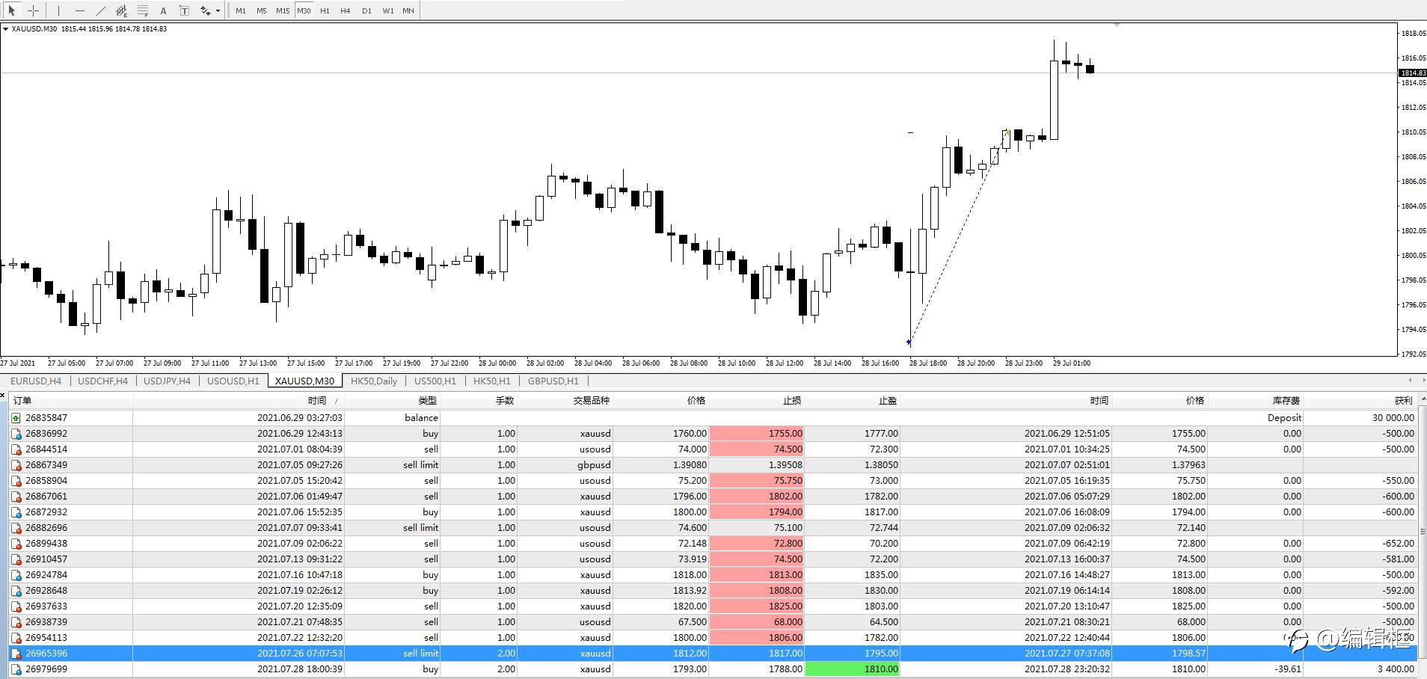The width and height of the screenshot is (1427, 679).
Task: Click the green 1810.00 take-profit cell
Action: tap(852, 669)
